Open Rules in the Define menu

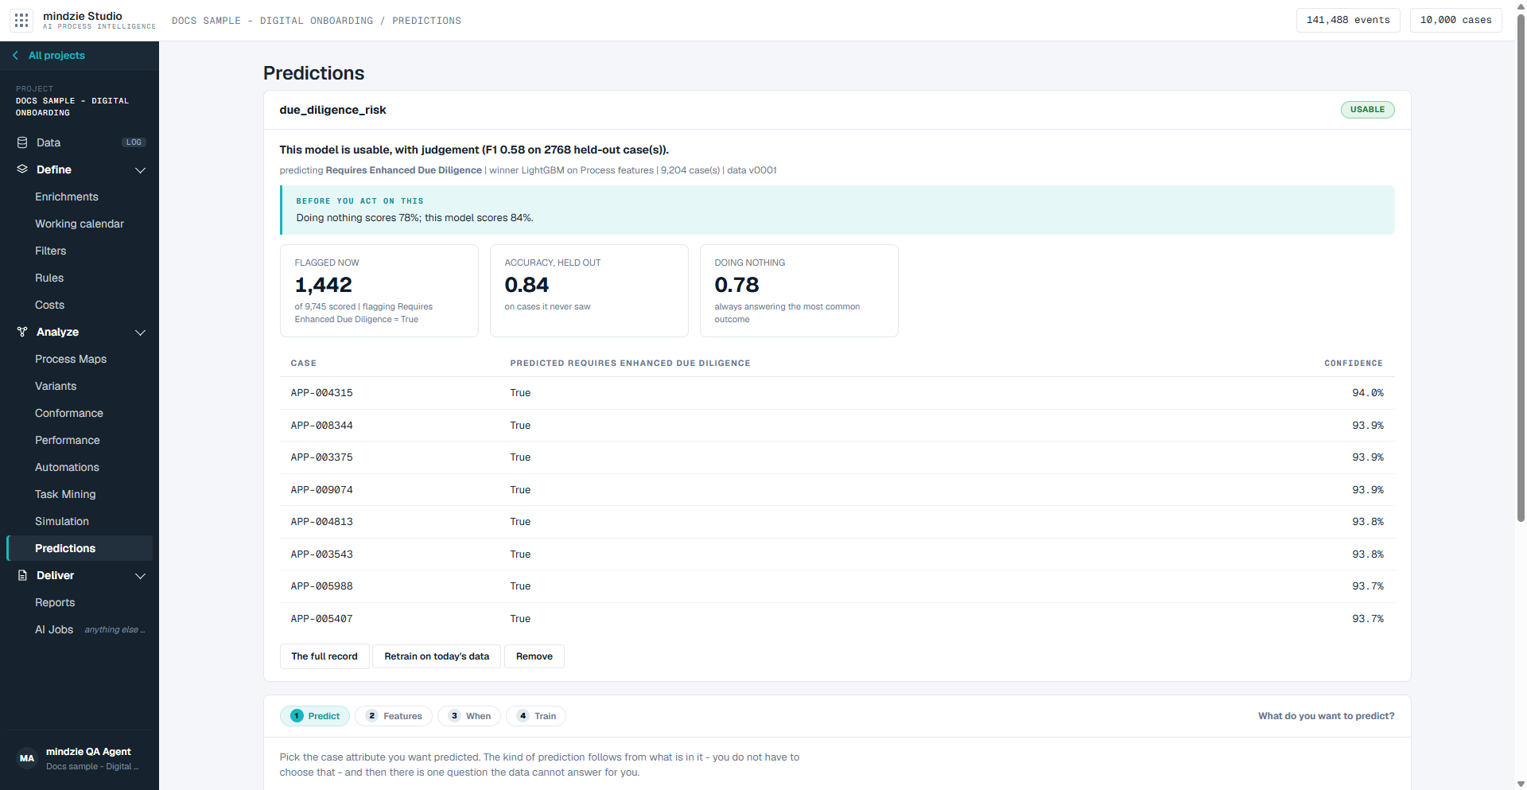49,278
